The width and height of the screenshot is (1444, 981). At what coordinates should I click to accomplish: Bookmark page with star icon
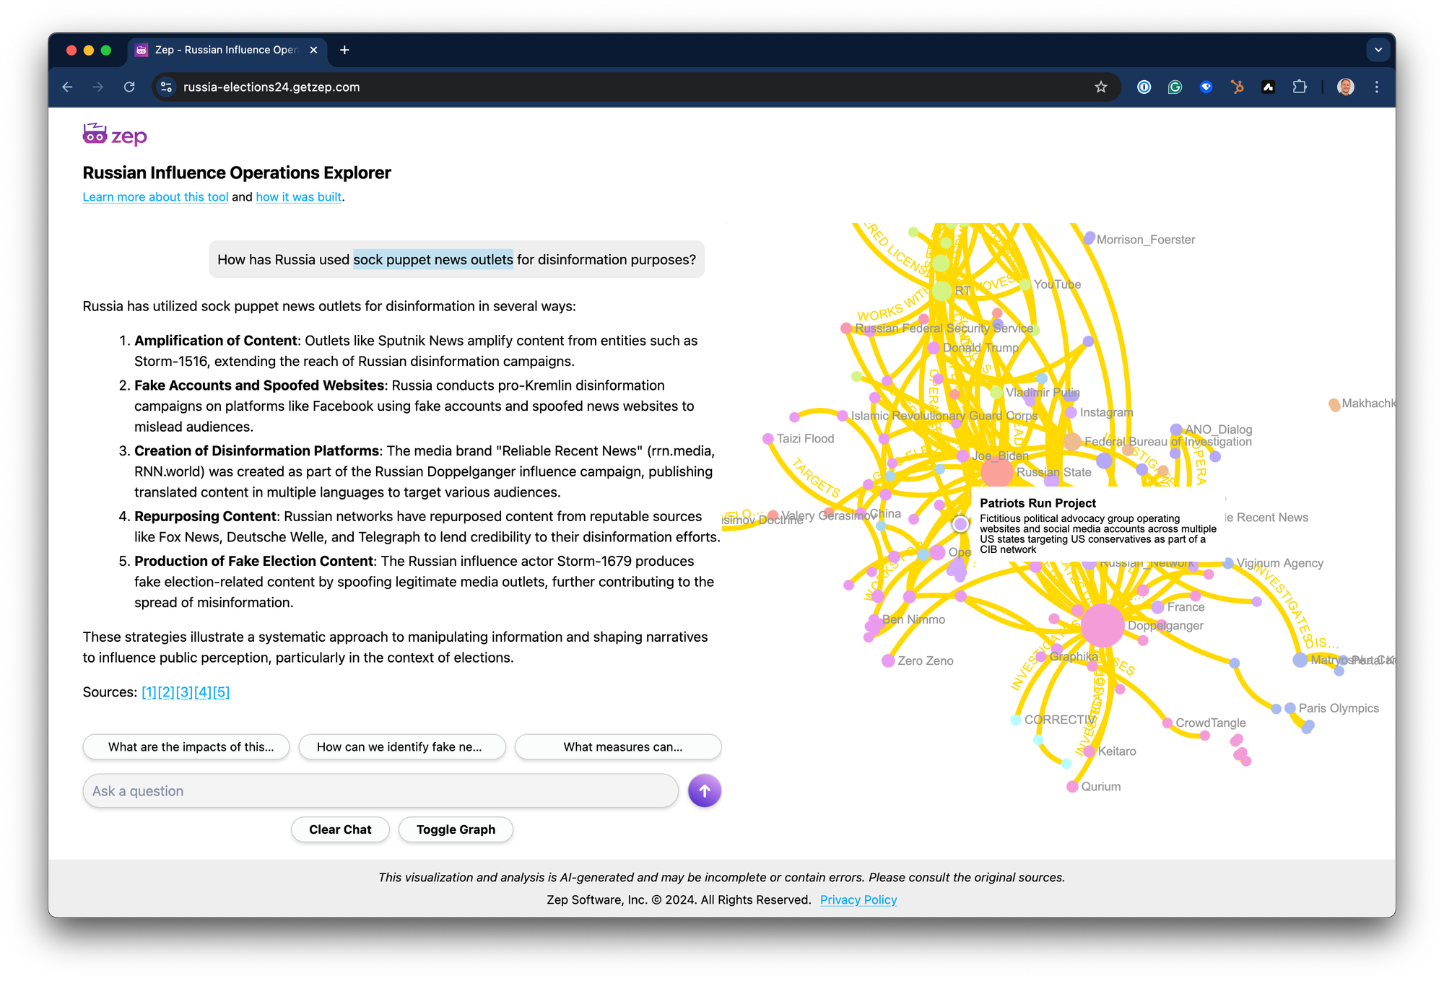(1100, 87)
